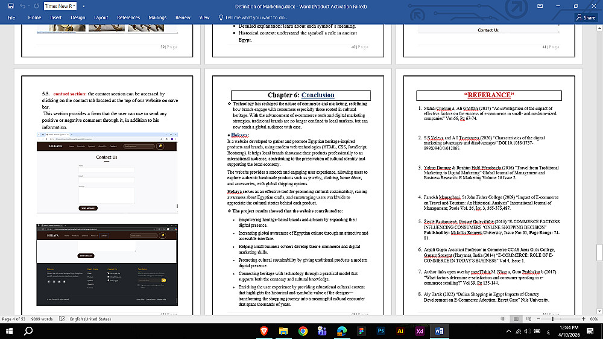Open the File menu

pyautogui.click(x=11, y=17)
